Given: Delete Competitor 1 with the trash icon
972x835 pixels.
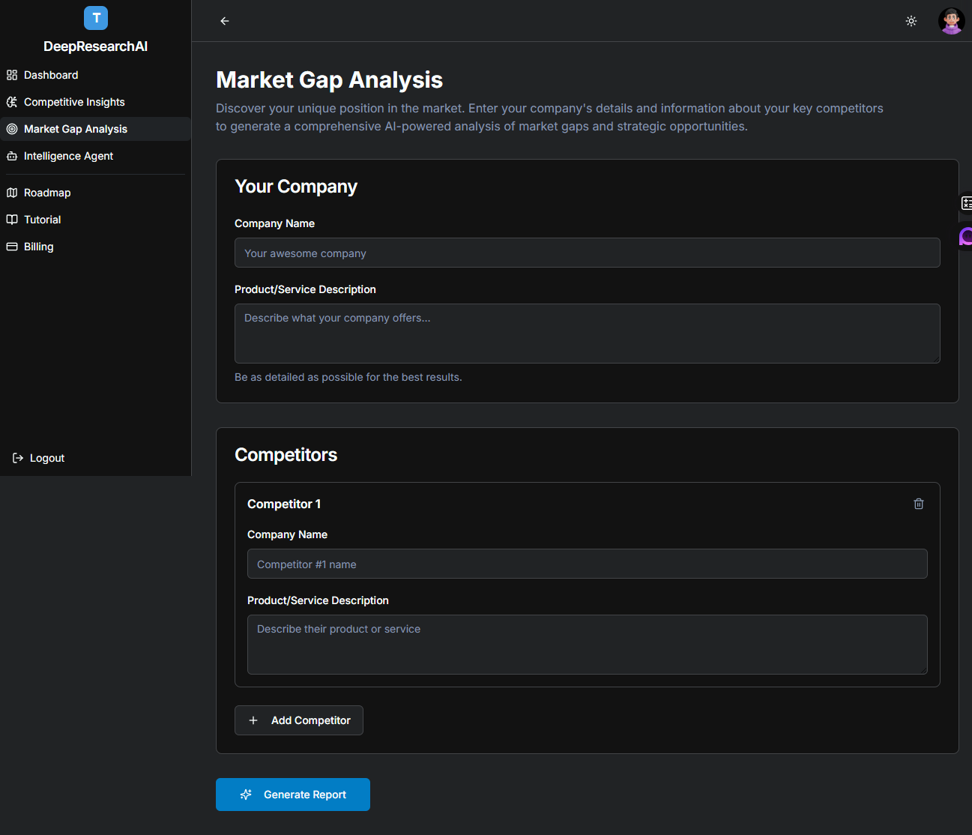Looking at the screenshot, I should click(x=918, y=503).
